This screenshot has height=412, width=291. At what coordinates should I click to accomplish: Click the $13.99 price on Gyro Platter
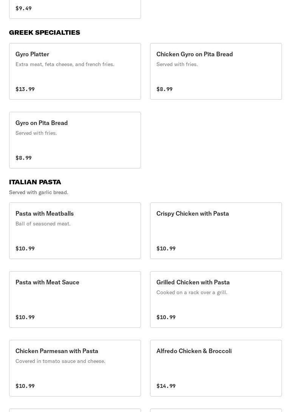[x=25, y=89]
